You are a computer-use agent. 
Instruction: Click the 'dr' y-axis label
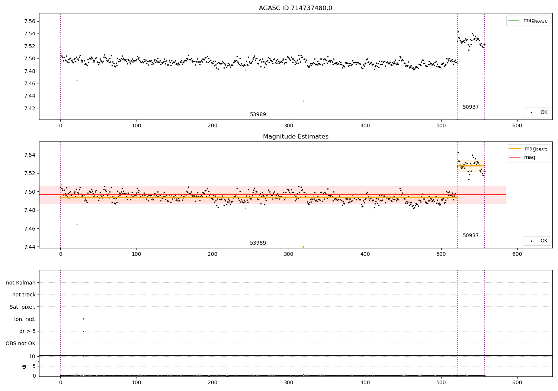tap(24, 366)
